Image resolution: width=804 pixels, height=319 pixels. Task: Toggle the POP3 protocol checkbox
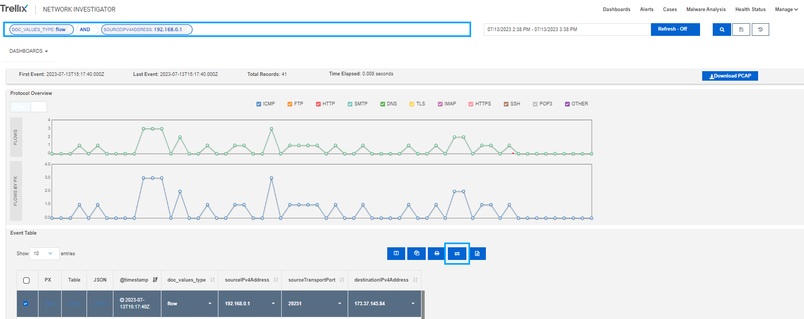tap(535, 104)
